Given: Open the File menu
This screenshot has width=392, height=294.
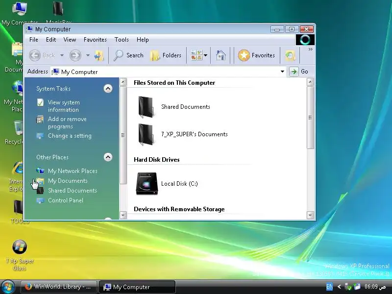Looking at the screenshot, I should (x=34, y=40).
